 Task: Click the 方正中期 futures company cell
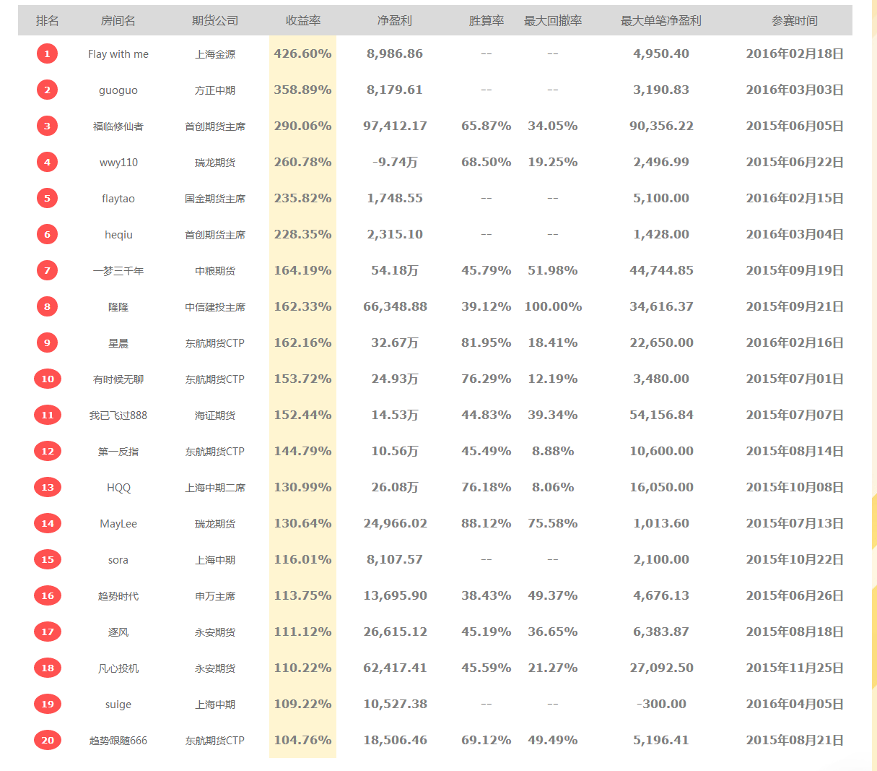click(215, 90)
